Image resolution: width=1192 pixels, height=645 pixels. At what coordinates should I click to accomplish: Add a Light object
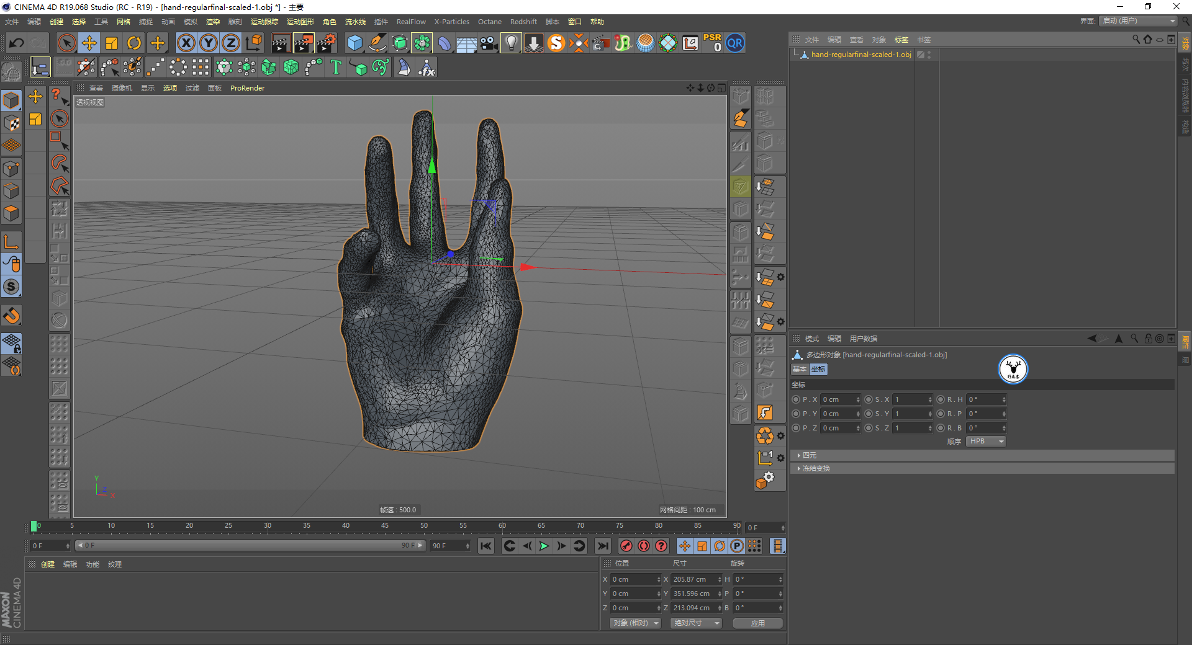click(511, 43)
